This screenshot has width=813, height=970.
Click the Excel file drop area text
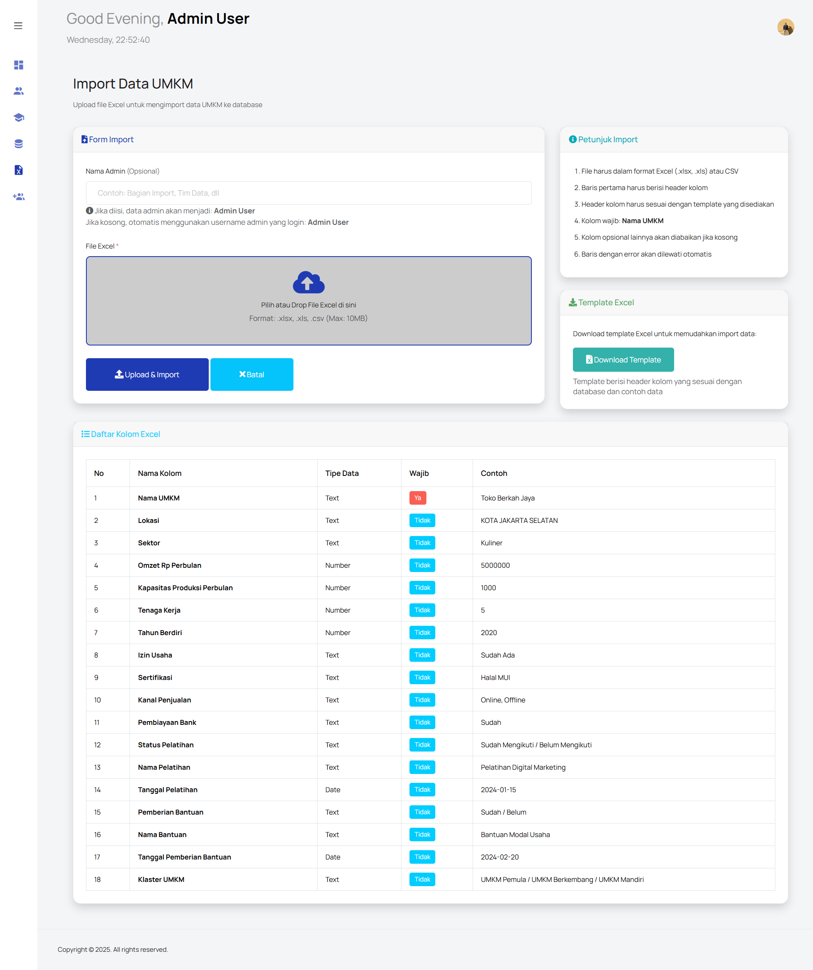[309, 305]
